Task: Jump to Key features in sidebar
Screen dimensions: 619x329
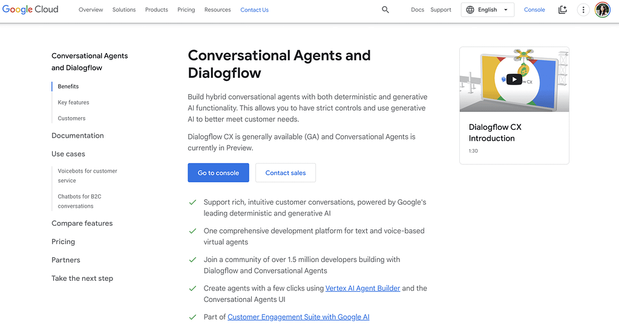Action: point(74,103)
